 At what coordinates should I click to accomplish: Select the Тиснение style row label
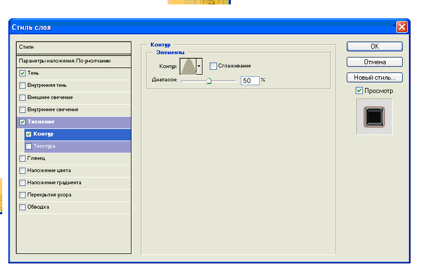[41, 122]
